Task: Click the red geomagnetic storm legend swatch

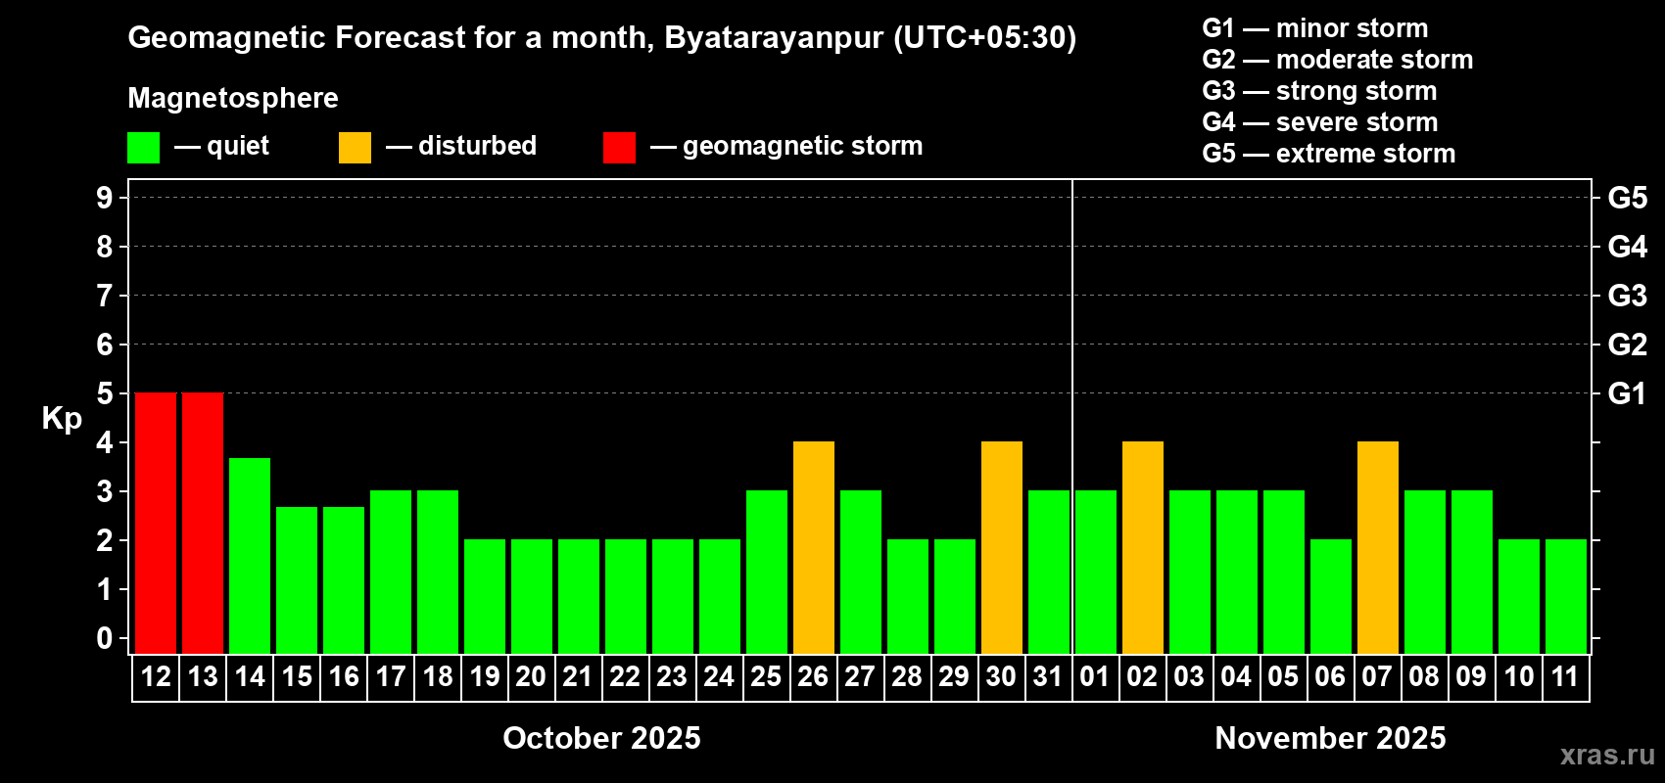Action: [x=619, y=148]
